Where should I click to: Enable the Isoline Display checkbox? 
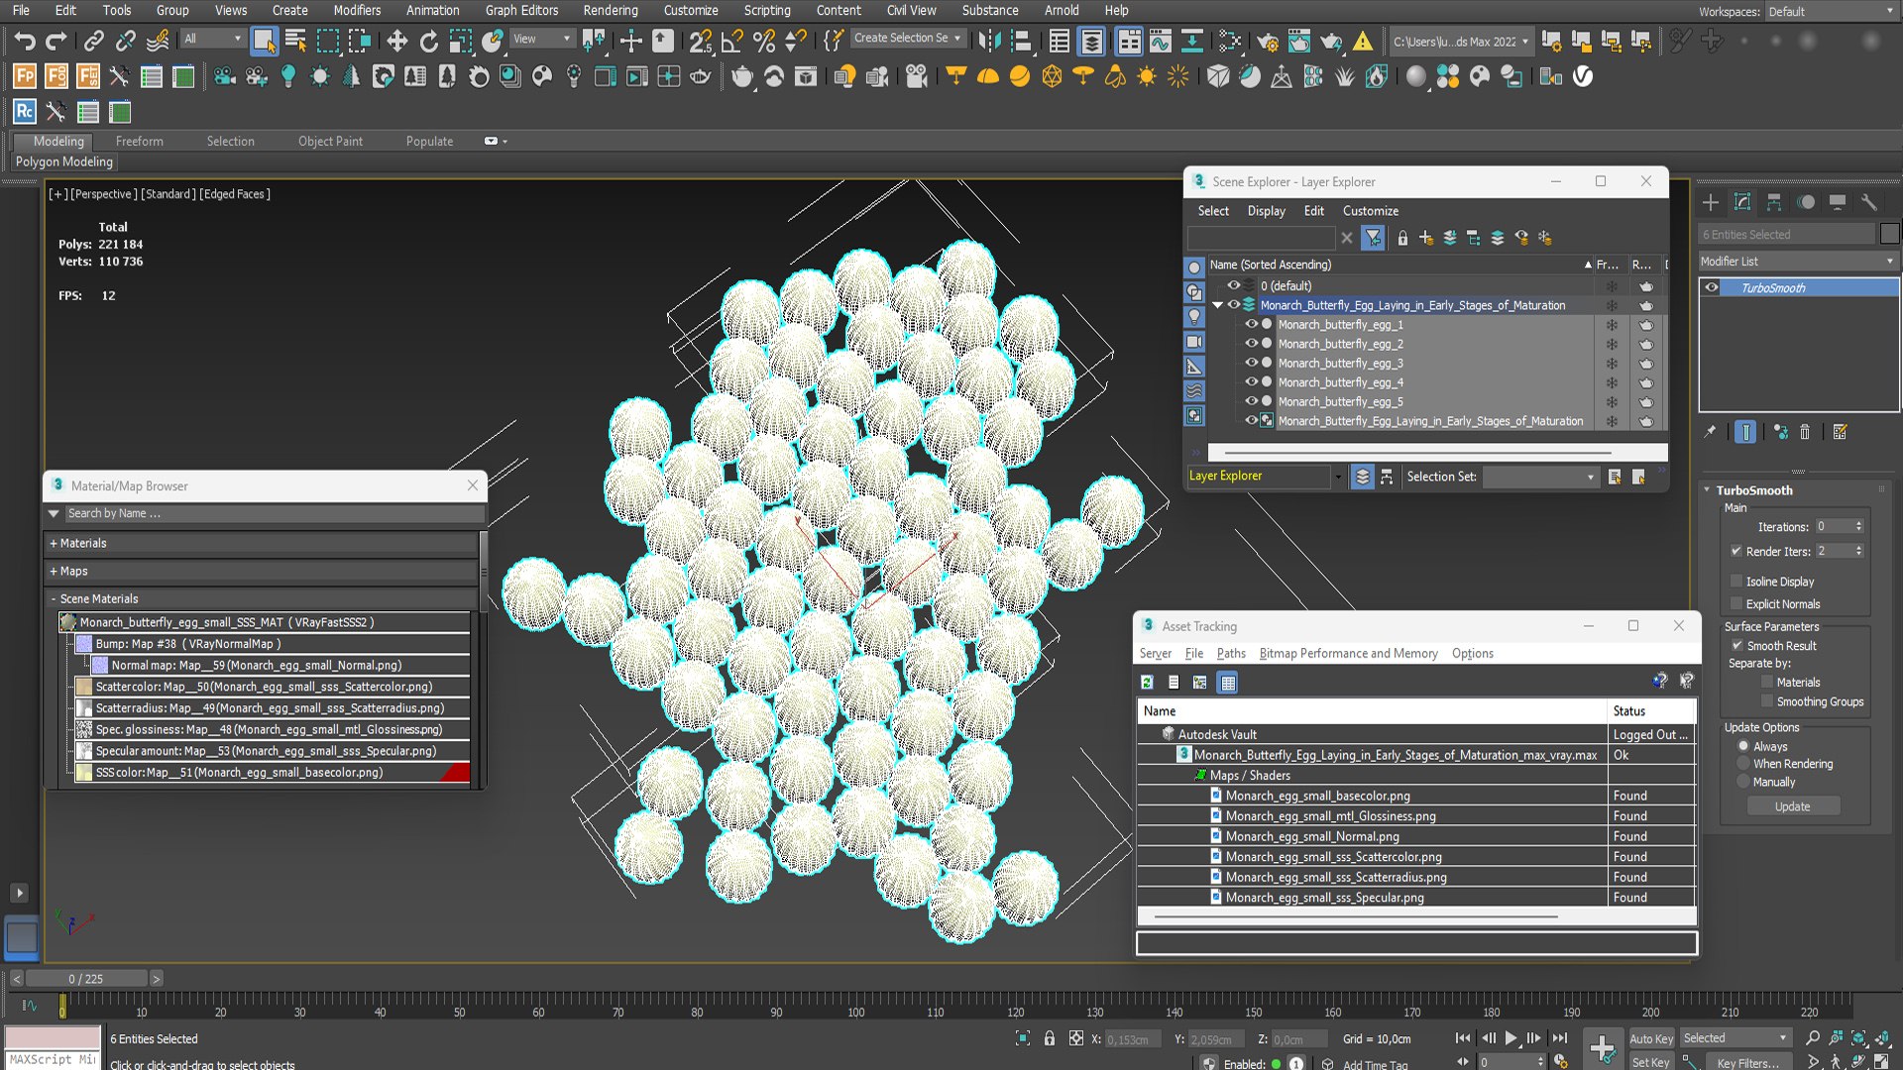pyautogui.click(x=1736, y=581)
